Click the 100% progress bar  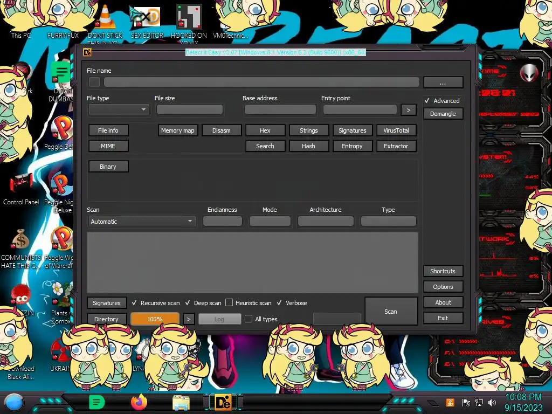tap(155, 319)
